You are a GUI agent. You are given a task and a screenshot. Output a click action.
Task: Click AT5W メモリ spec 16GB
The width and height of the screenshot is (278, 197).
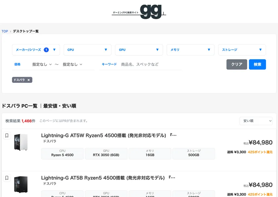pyautogui.click(x=150, y=154)
